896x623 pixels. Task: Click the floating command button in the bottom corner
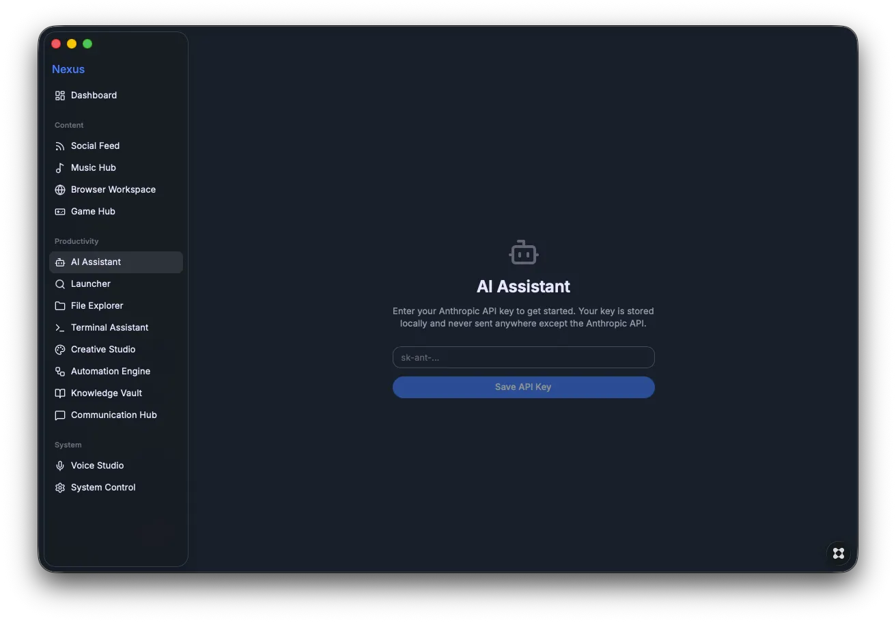(839, 553)
